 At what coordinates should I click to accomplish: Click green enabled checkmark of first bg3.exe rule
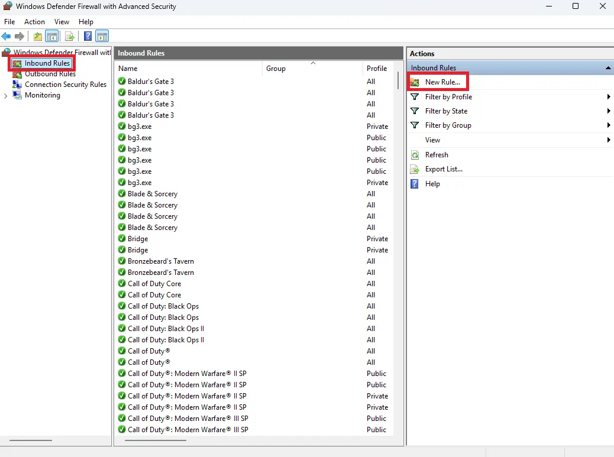click(122, 127)
